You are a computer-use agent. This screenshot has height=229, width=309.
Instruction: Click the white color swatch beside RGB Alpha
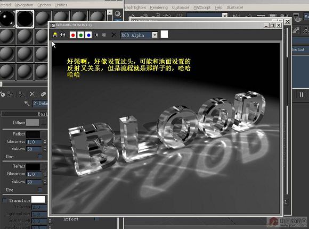coord(164,34)
